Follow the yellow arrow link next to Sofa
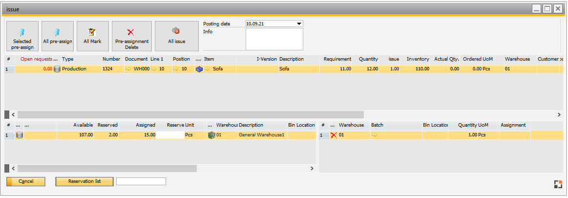The width and height of the screenshot is (568, 198). (x=207, y=69)
